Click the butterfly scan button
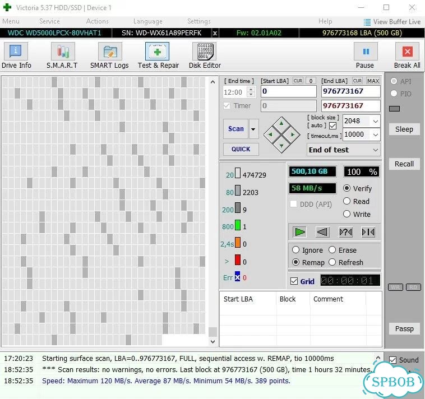The image size is (425, 399). point(368,232)
